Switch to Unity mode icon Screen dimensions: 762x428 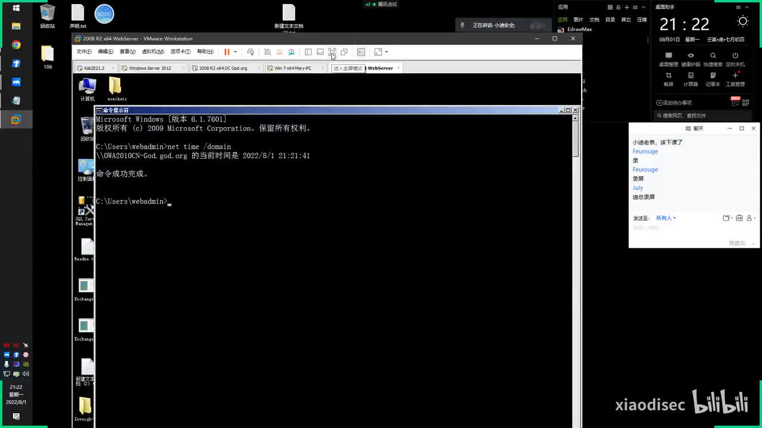(344, 52)
